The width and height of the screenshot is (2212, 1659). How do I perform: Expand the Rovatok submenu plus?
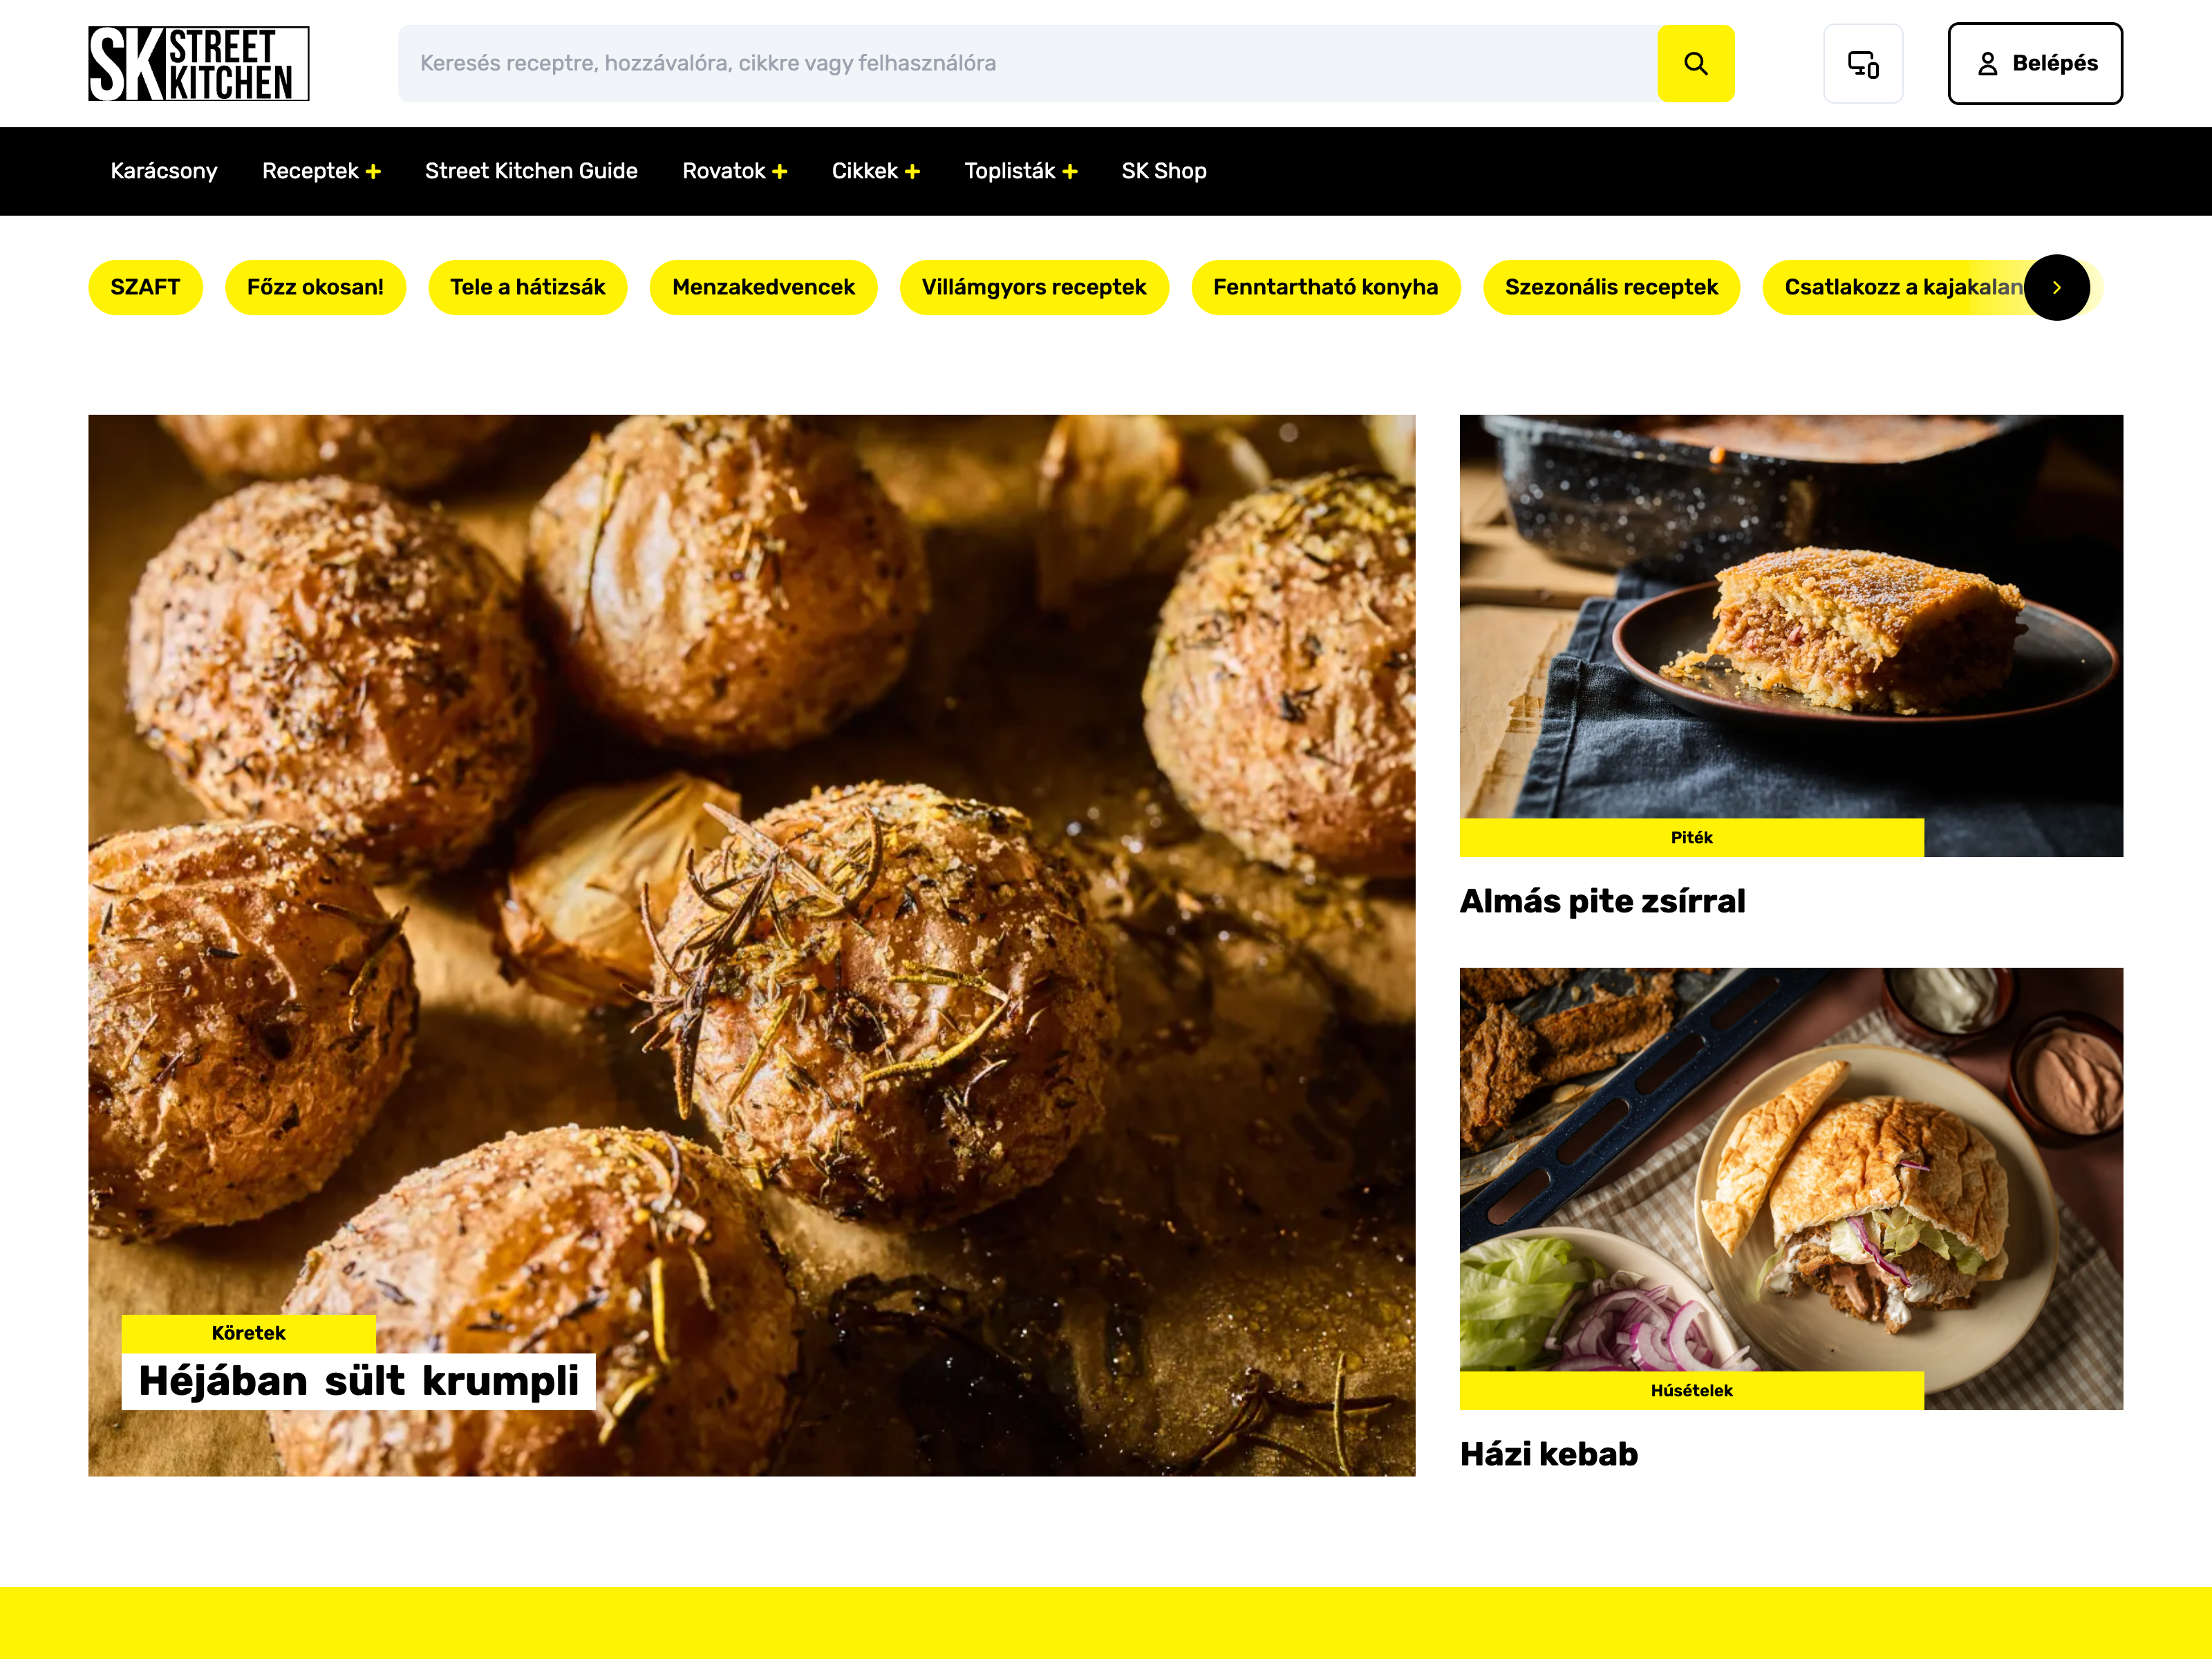click(780, 172)
